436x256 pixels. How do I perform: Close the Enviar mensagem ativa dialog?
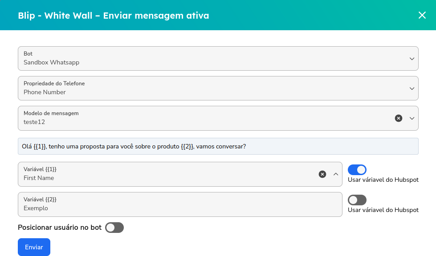click(422, 15)
